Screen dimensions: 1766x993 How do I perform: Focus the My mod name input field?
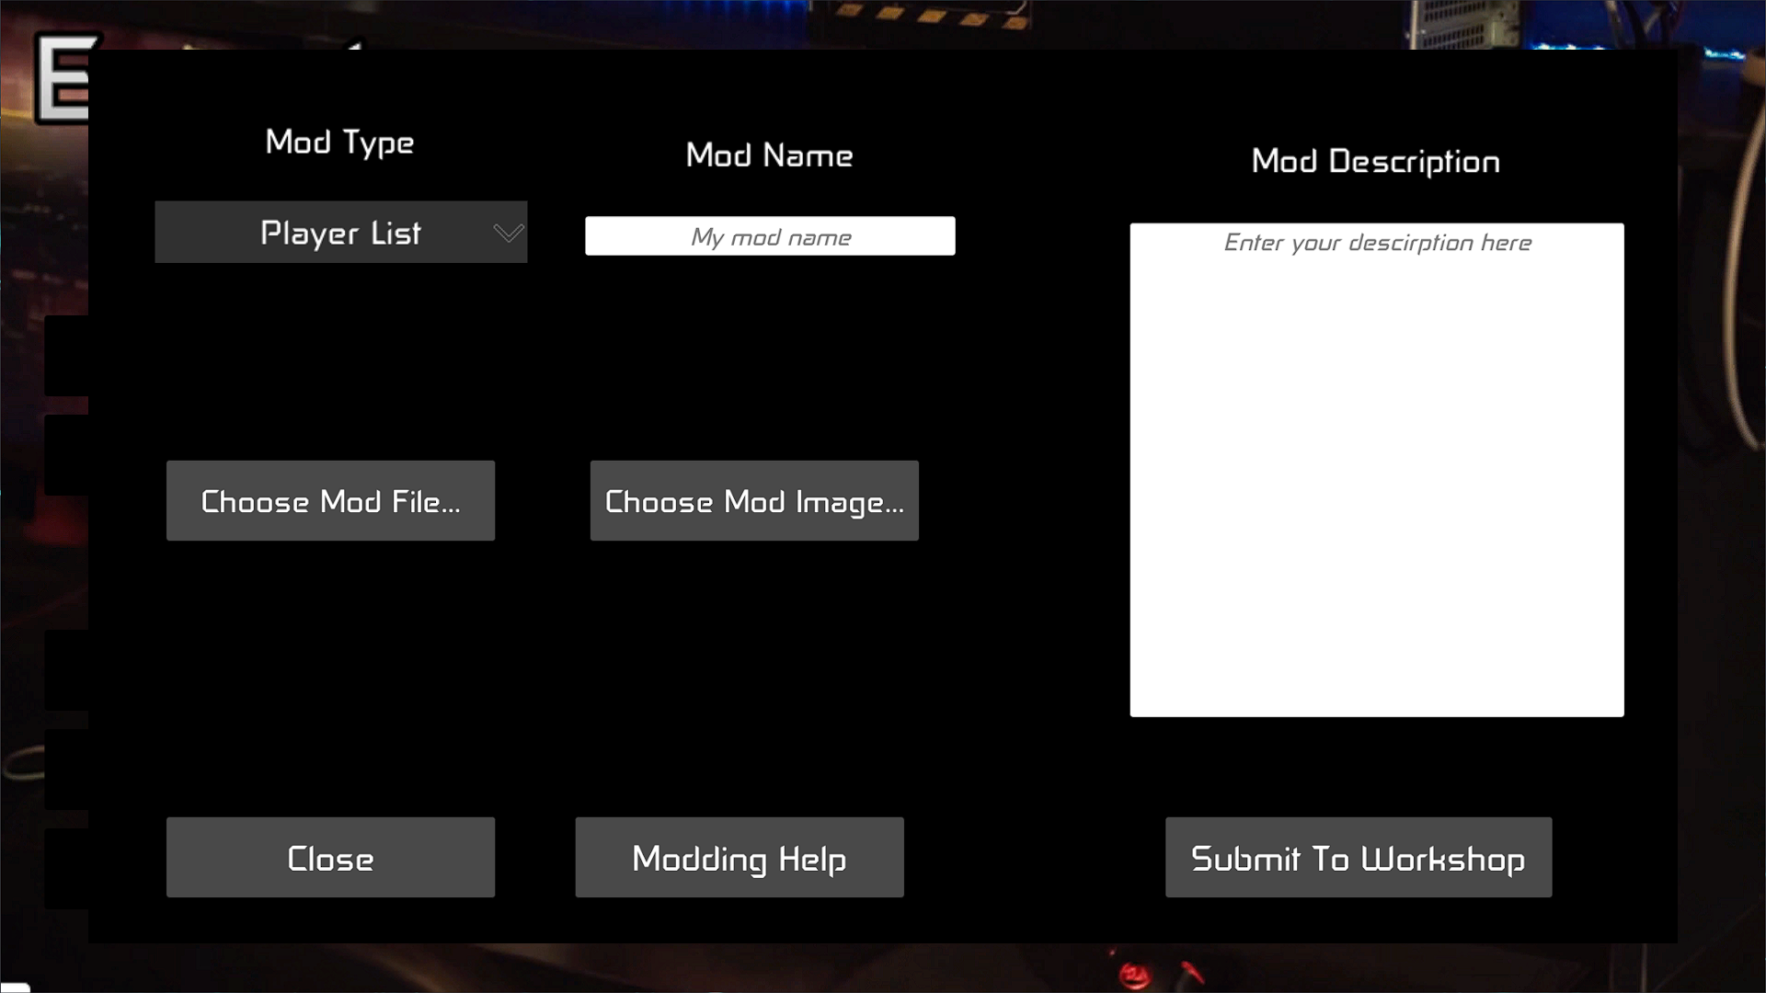[770, 236]
